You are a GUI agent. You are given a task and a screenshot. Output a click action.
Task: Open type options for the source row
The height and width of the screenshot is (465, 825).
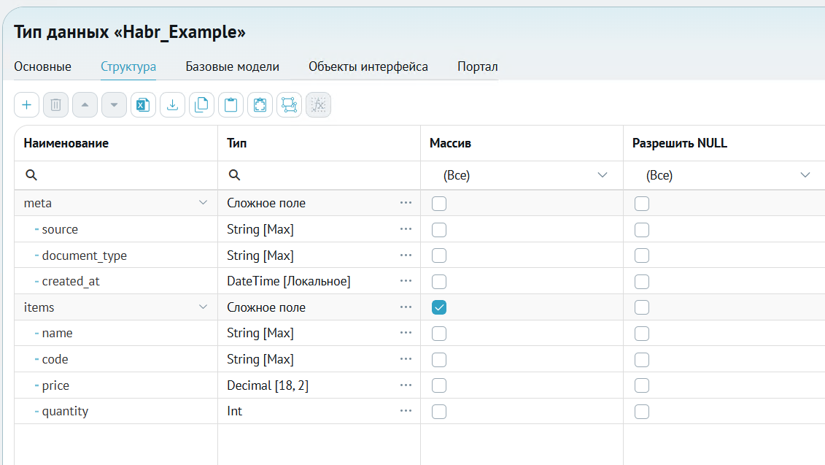(x=406, y=229)
